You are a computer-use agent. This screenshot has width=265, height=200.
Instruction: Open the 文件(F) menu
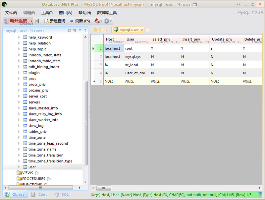pos(11,13)
